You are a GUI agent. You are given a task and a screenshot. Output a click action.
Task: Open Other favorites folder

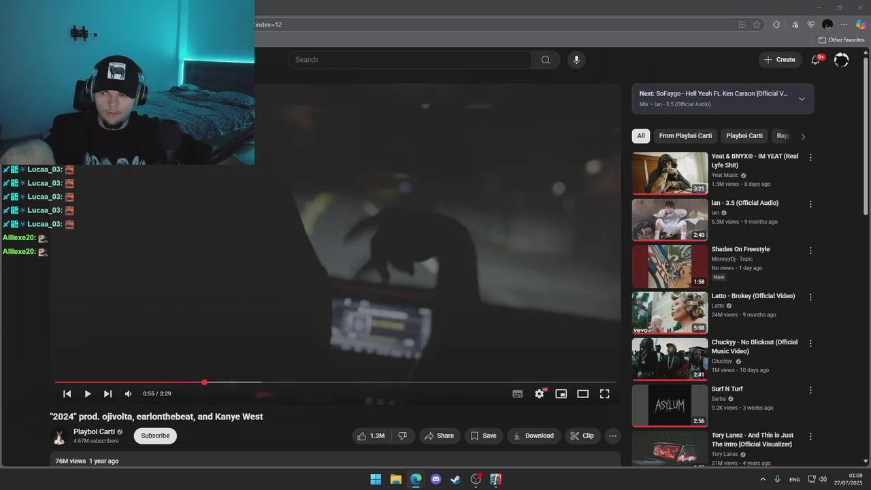[841, 40]
